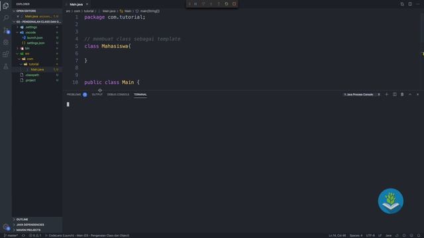The width and height of the screenshot is (424, 238).
Task: Select the Terminal panel tab
Action: pyautogui.click(x=140, y=95)
